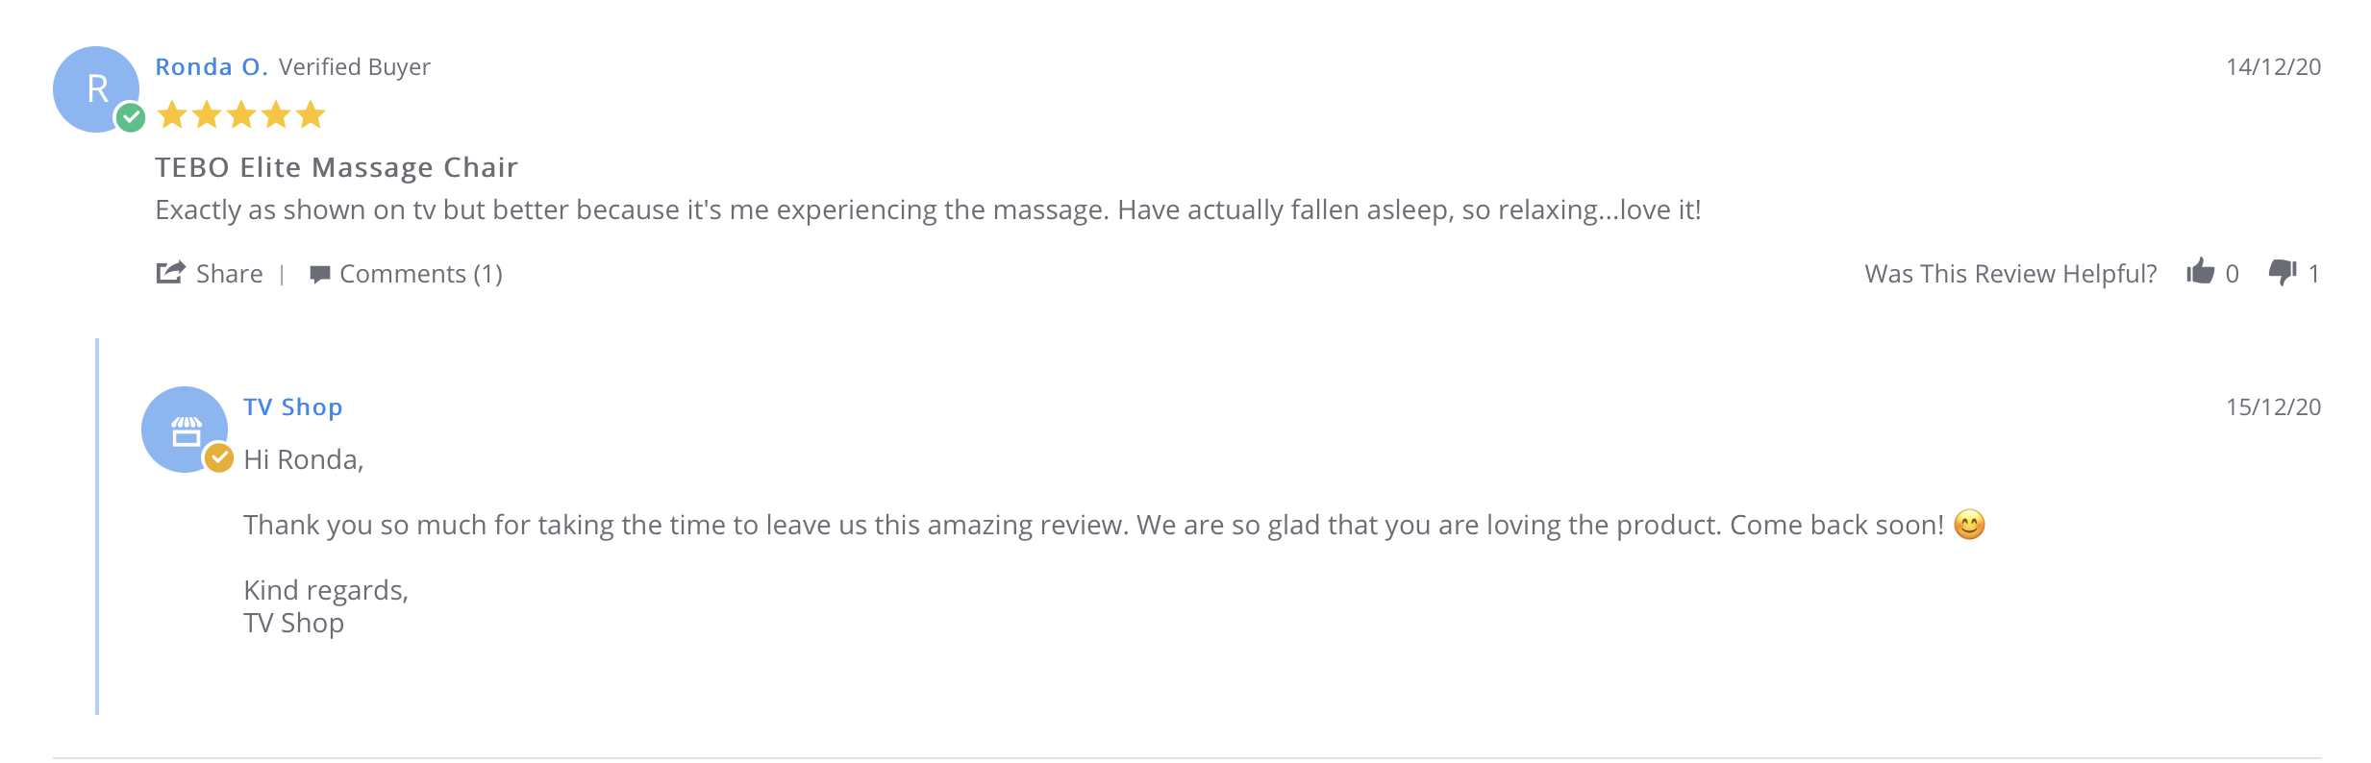Click the "Verified Buyer" label
This screenshot has height=763, width=2371.
tap(354, 67)
